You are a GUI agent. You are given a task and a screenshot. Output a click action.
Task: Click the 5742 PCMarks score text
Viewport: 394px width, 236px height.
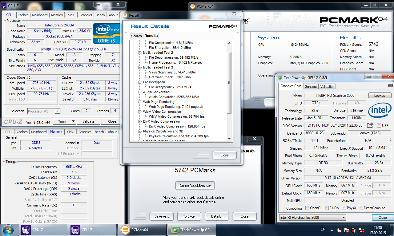195,170
